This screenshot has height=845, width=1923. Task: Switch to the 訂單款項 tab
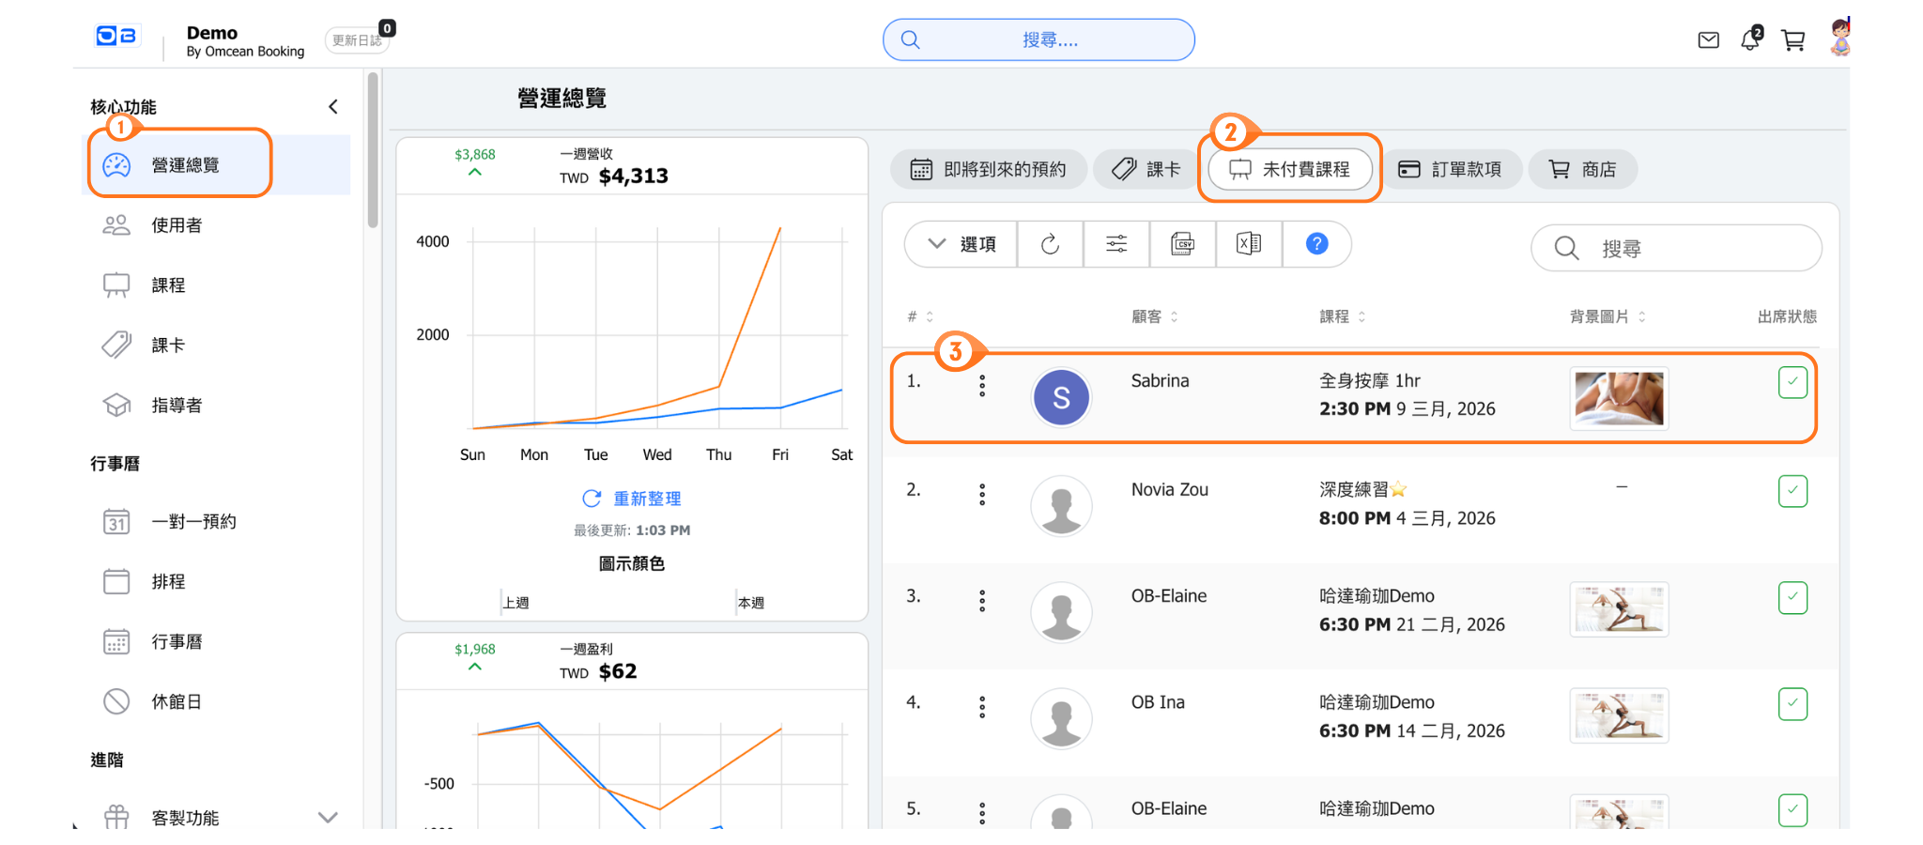tap(1452, 170)
